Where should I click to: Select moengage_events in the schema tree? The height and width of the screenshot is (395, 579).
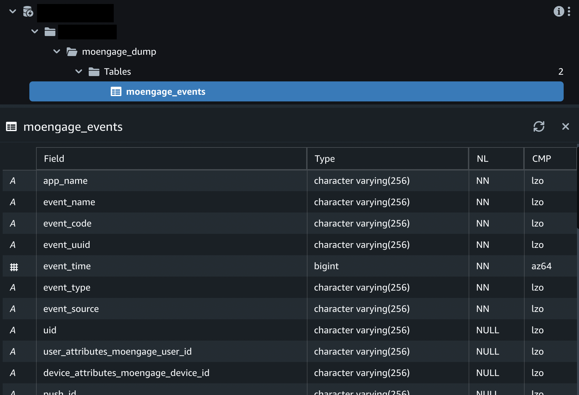tap(165, 91)
